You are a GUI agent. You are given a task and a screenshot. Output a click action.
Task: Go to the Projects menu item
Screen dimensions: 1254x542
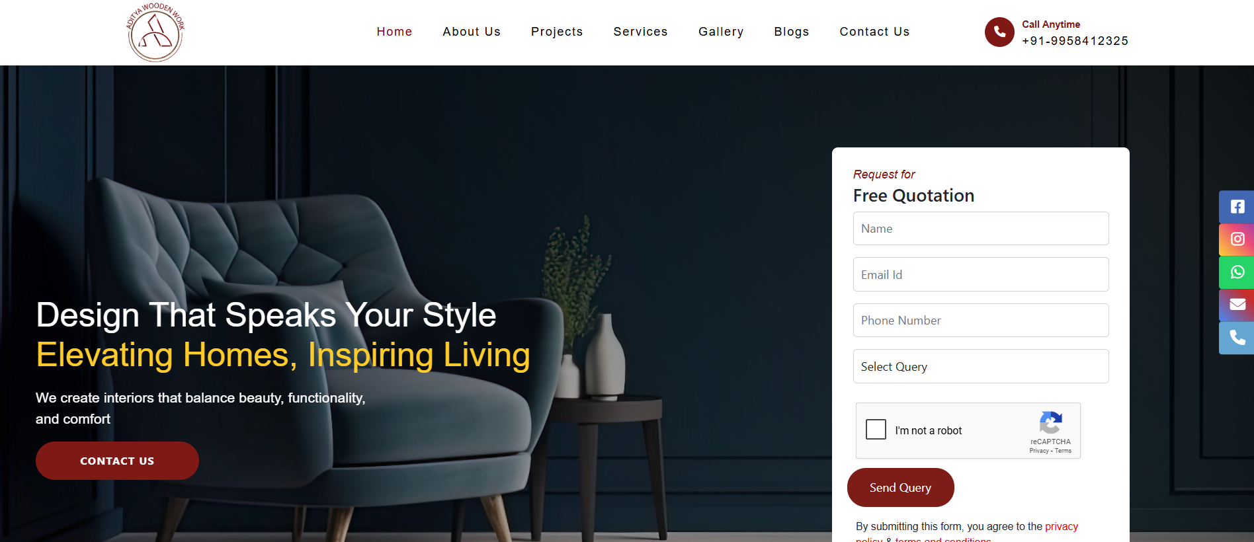click(557, 32)
